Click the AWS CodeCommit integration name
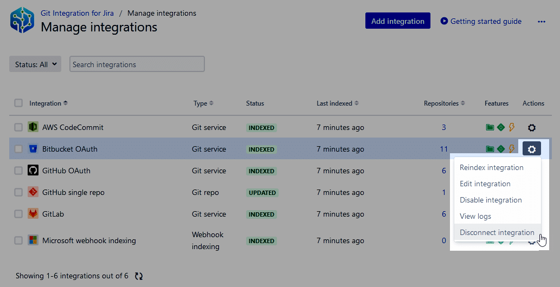560x287 pixels. (73, 127)
